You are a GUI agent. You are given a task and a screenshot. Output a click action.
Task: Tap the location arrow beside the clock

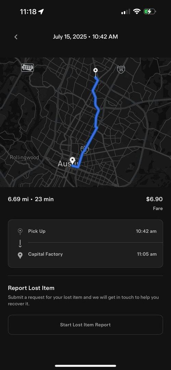41,11
